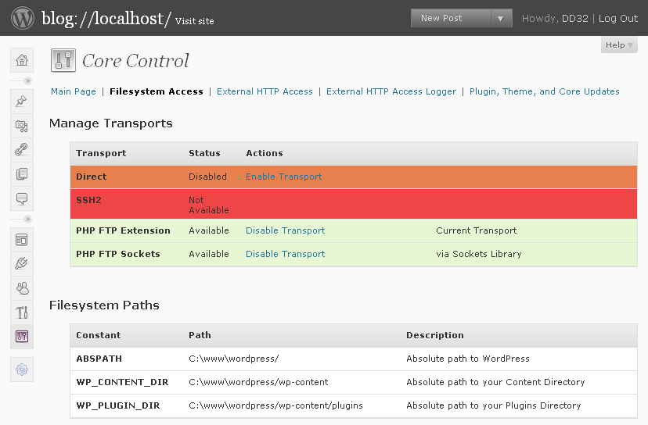
Task: Switch to External HTTP Access tab
Action: click(265, 91)
